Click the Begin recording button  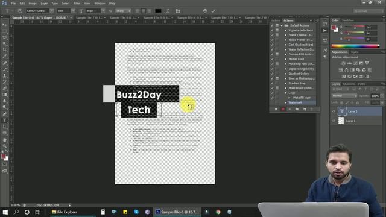click(283, 109)
